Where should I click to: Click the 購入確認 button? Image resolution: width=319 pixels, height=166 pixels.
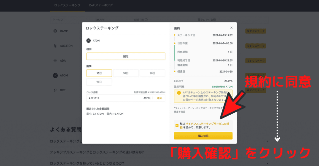203,136
